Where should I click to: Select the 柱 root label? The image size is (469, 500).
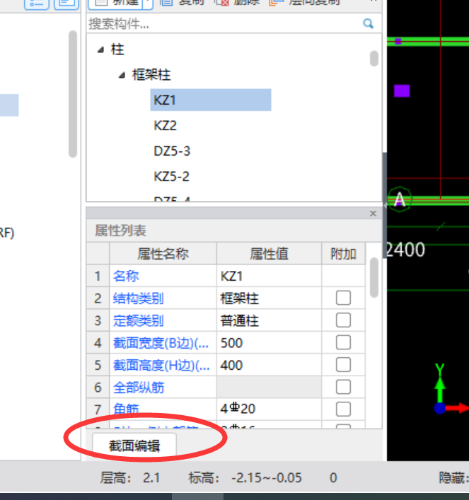(x=117, y=50)
